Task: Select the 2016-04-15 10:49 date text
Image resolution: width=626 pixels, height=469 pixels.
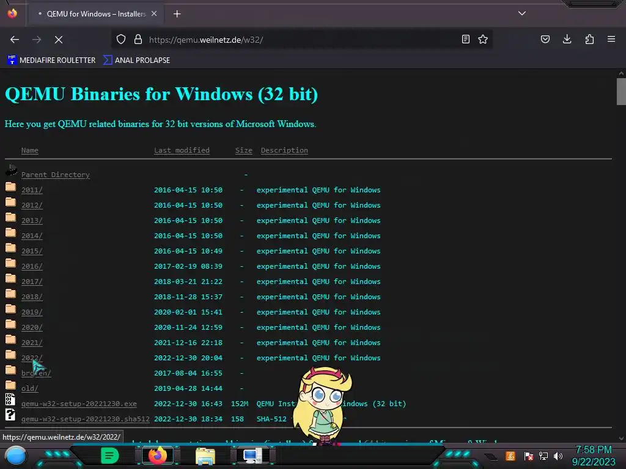Action: click(x=188, y=251)
